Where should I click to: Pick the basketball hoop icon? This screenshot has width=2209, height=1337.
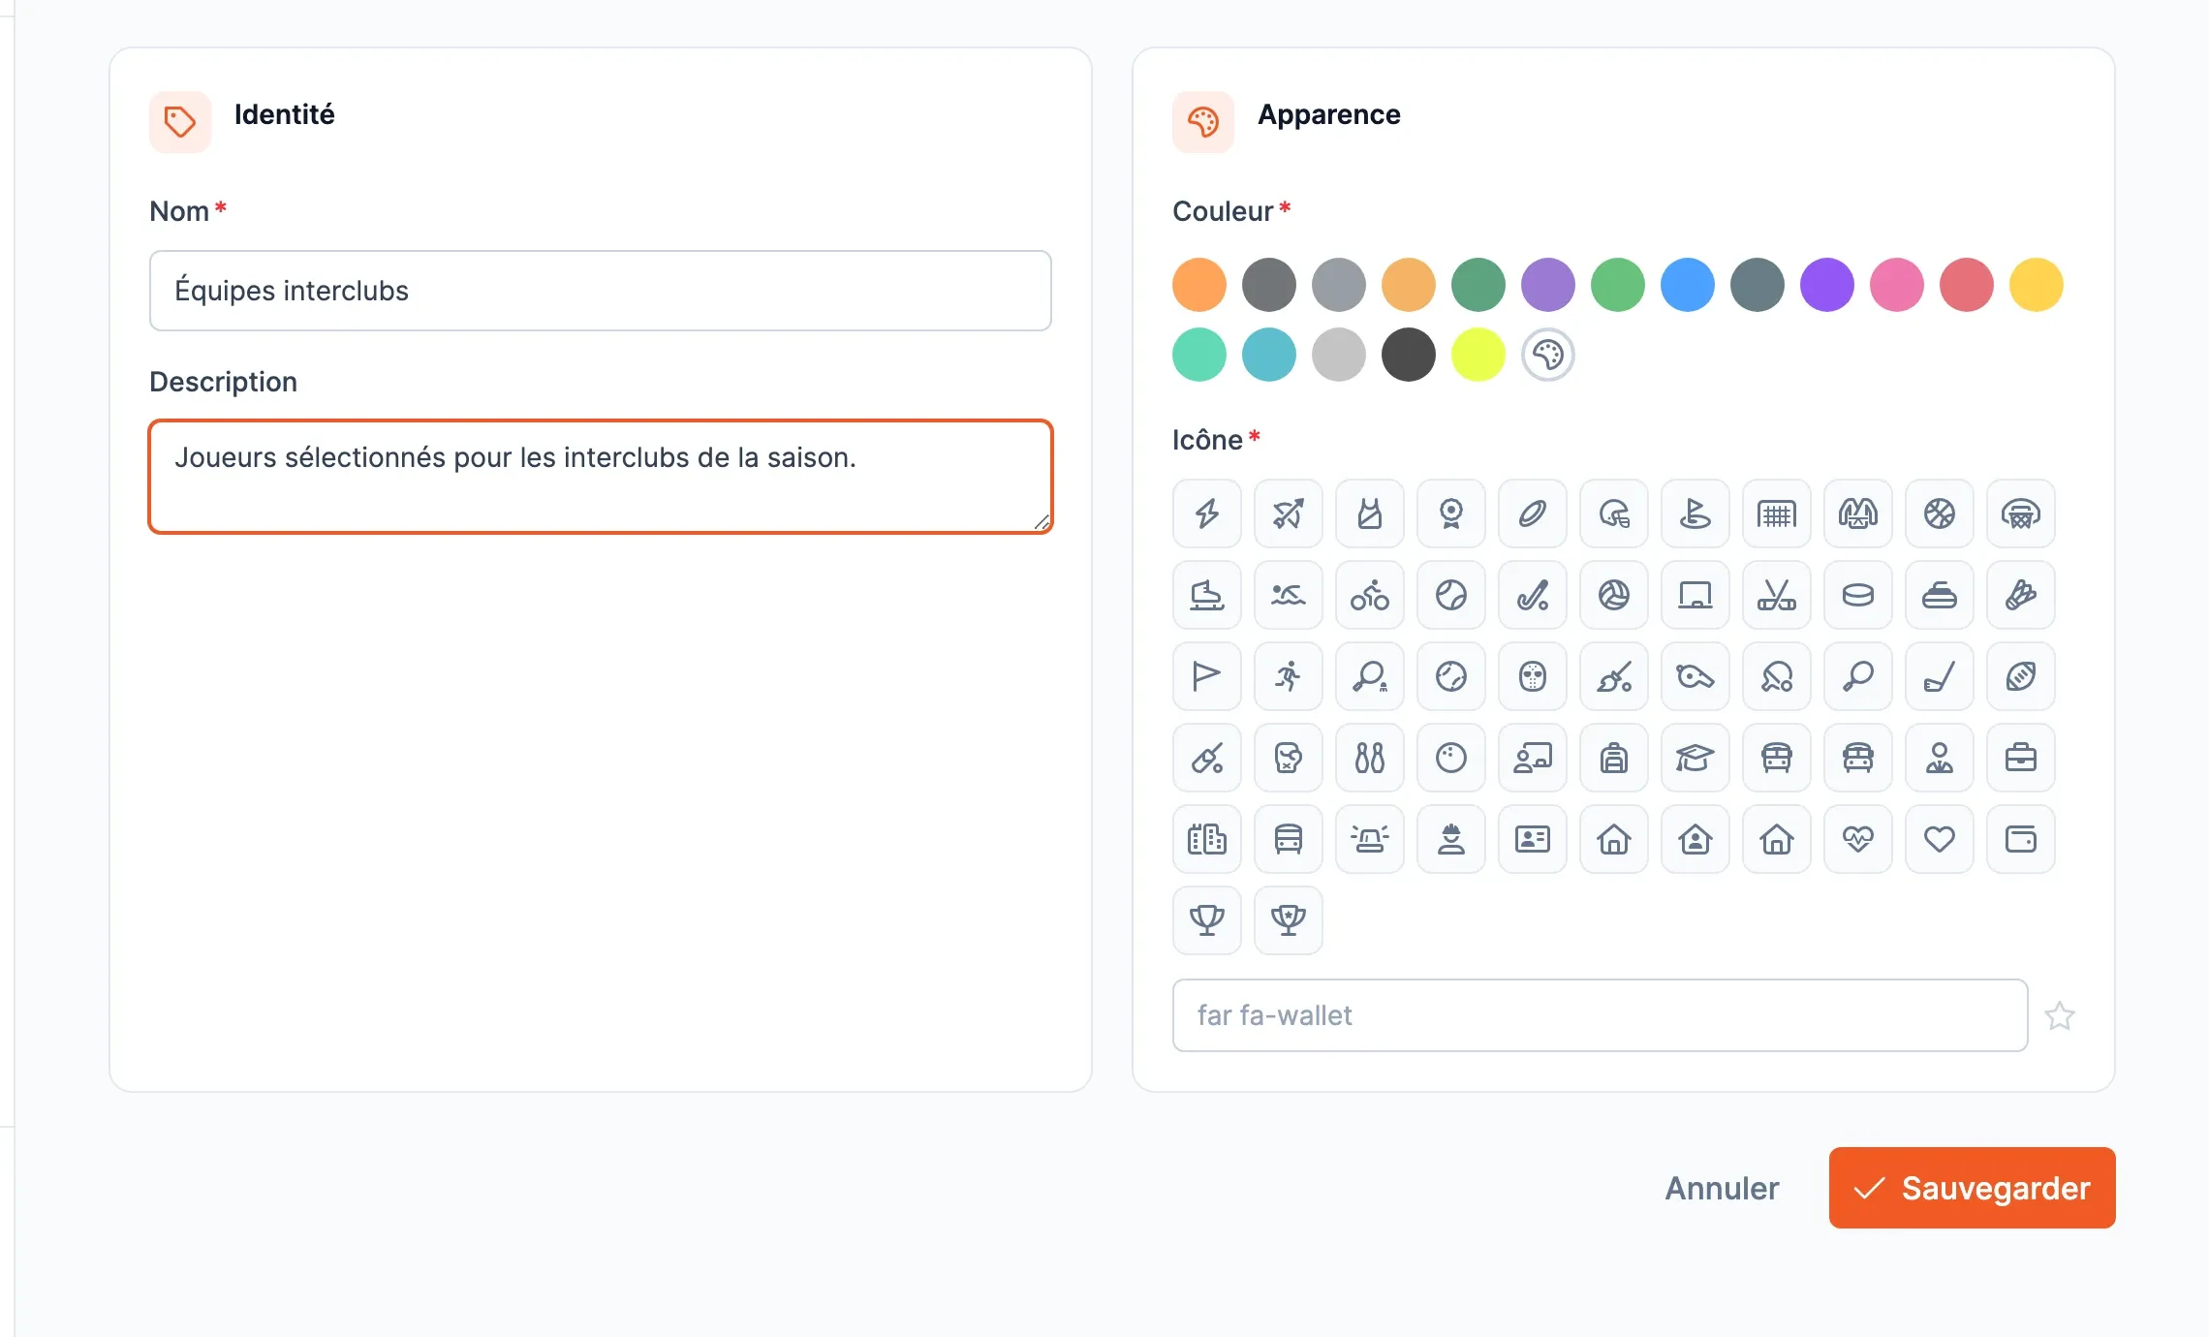point(2020,513)
